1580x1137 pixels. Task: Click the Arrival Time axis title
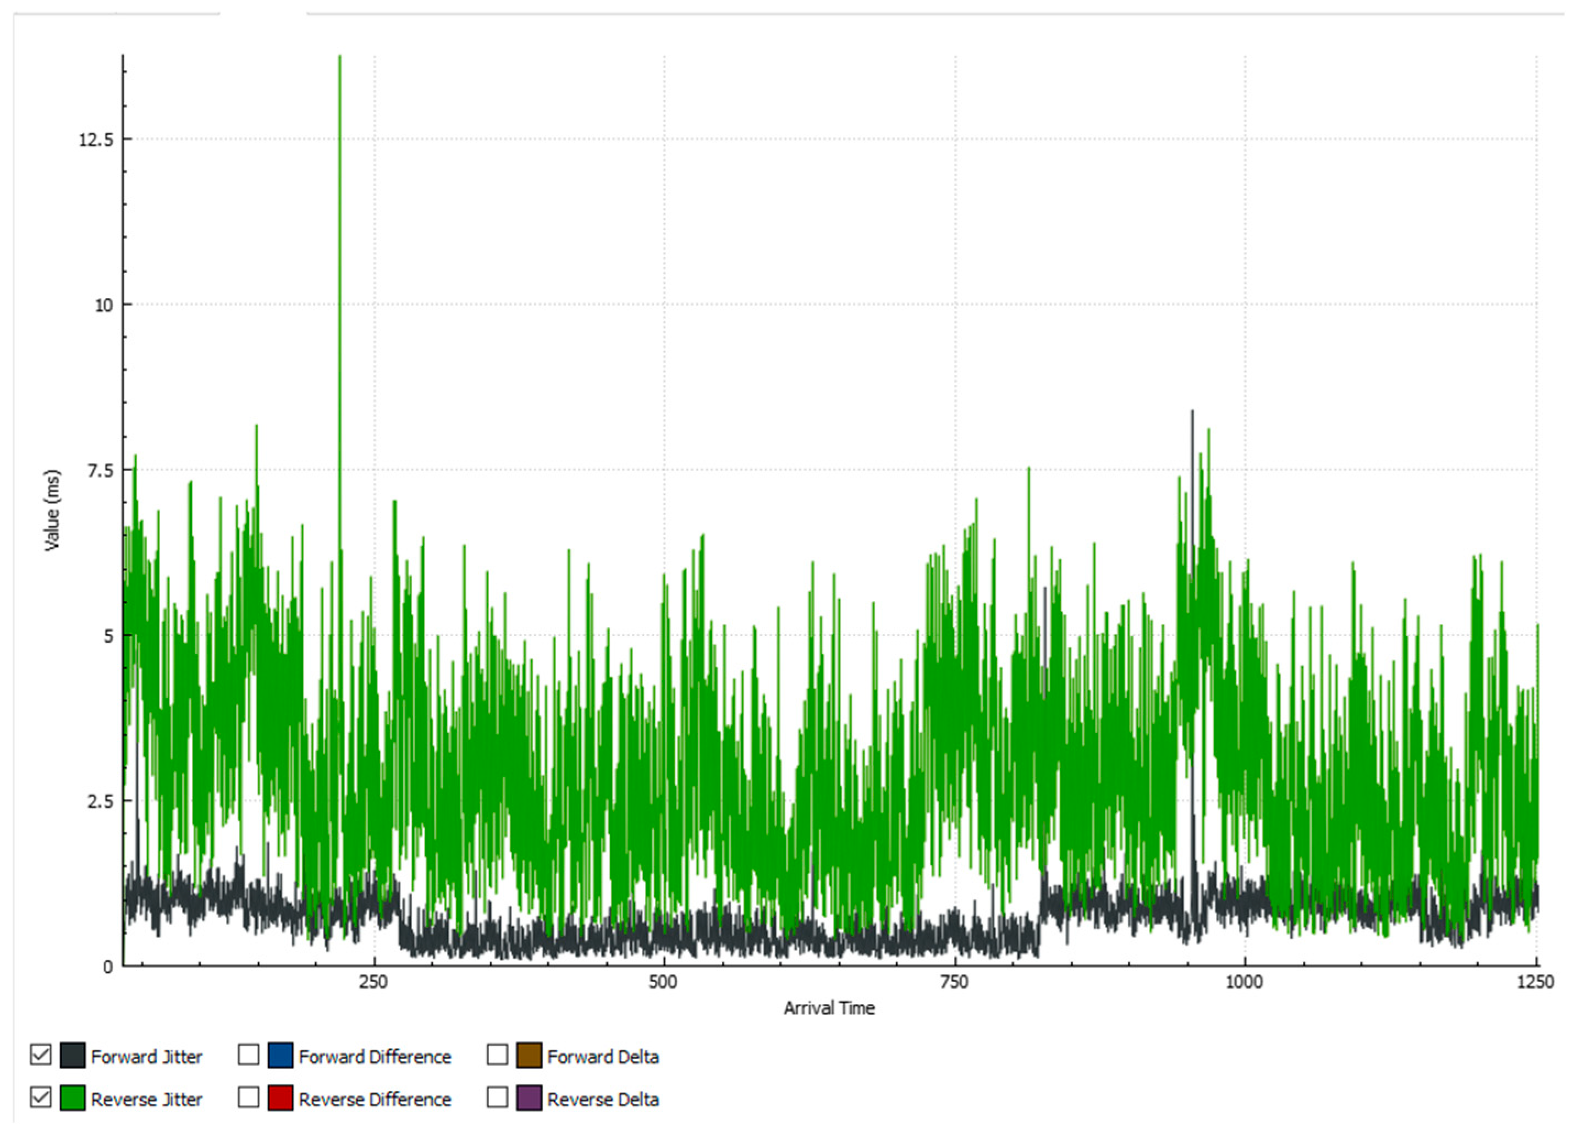[x=829, y=1007]
